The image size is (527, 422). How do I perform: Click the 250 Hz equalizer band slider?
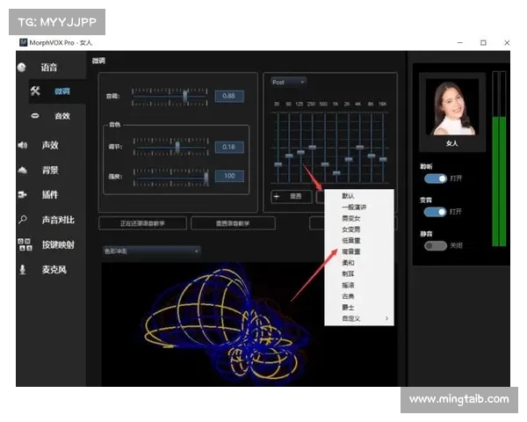[313, 148]
